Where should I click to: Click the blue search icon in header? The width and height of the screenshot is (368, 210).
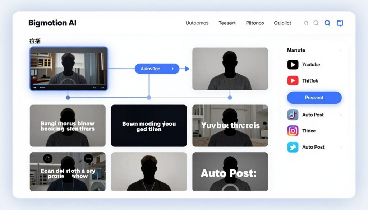point(327,23)
